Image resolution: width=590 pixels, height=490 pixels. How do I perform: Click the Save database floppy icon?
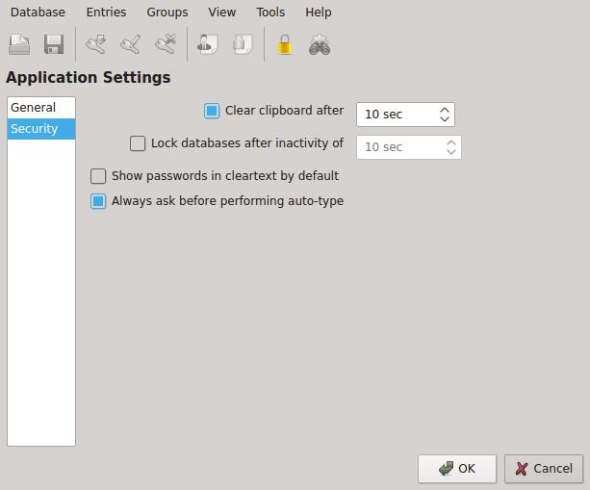(x=54, y=45)
